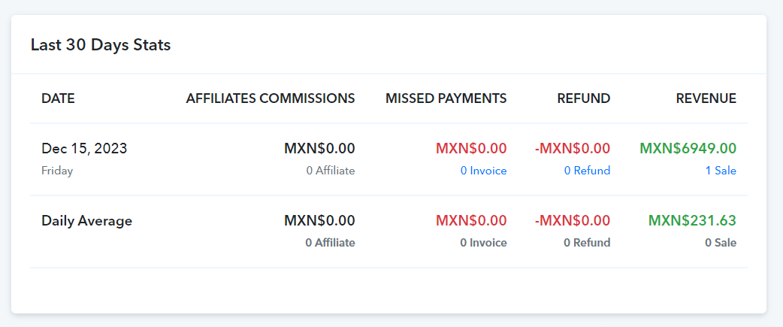Click the 0 Sale text in Daily Average
Screen dimensions: 783x327
721,243
